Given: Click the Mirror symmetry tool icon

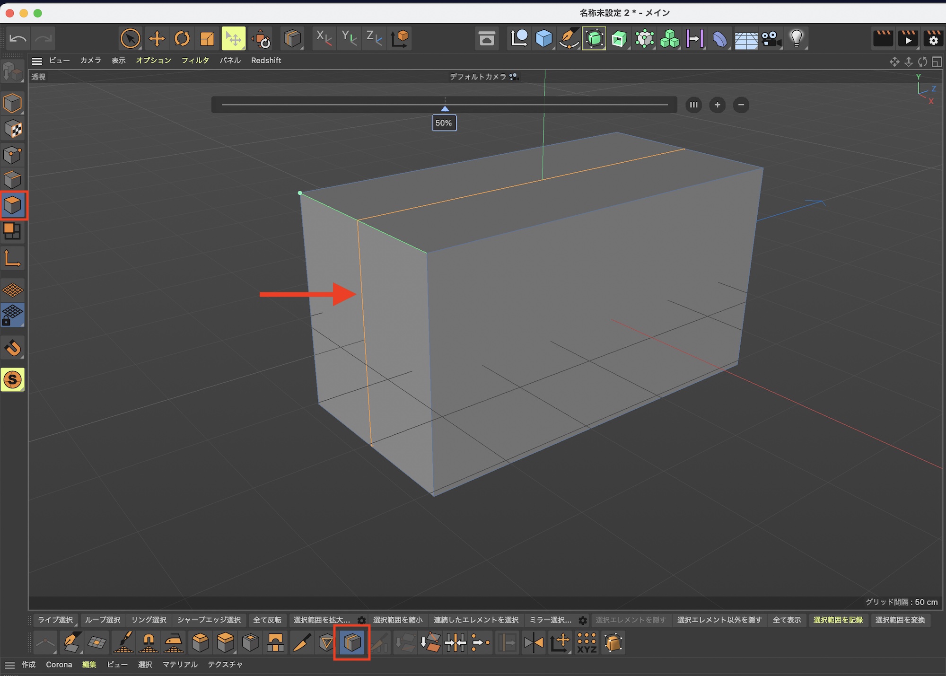Looking at the screenshot, I should [x=534, y=642].
